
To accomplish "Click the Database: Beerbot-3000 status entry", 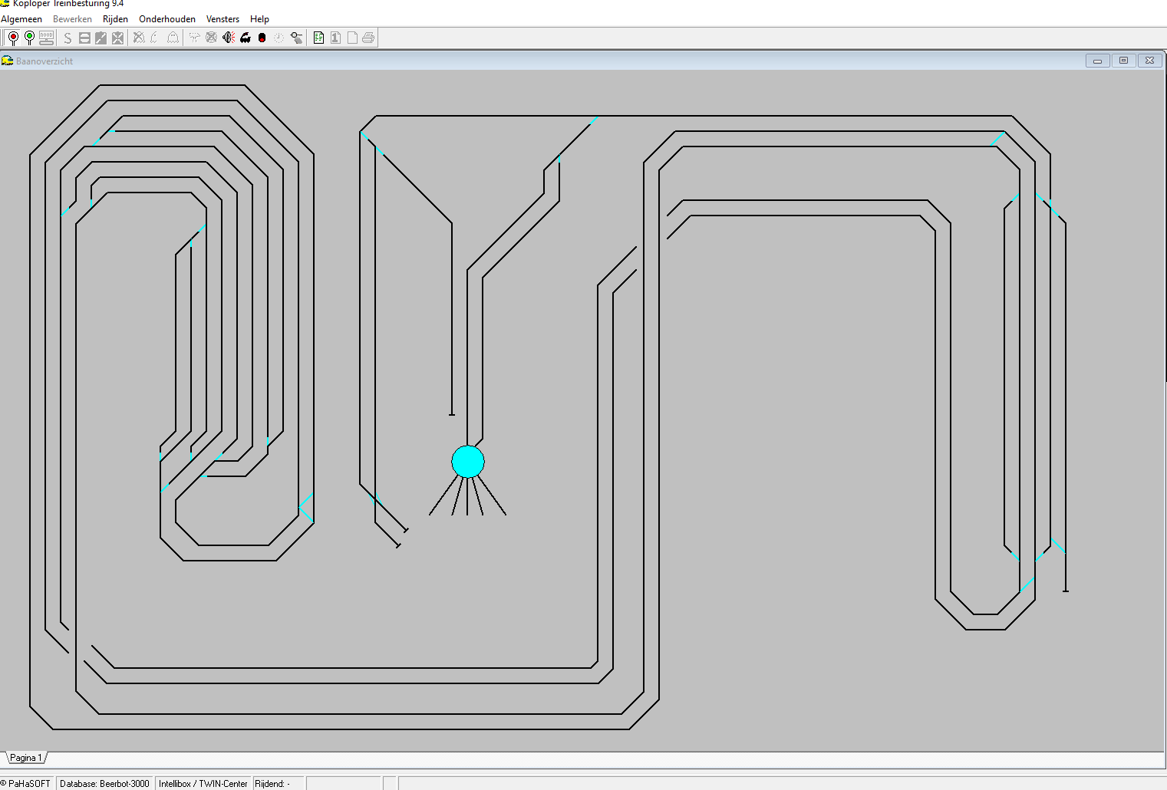I will [104, 784].
